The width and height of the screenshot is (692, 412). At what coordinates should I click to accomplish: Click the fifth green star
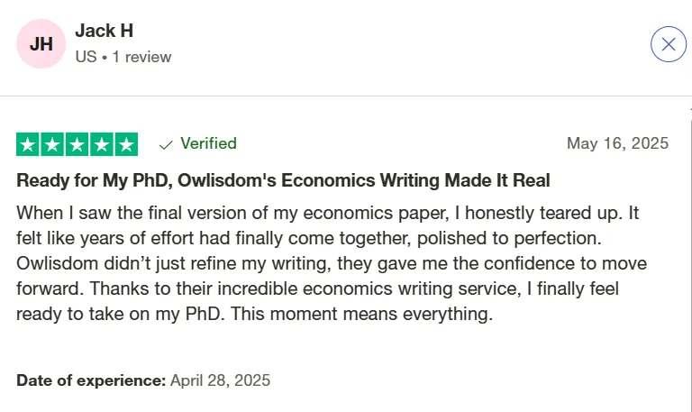tap(127, 144)
